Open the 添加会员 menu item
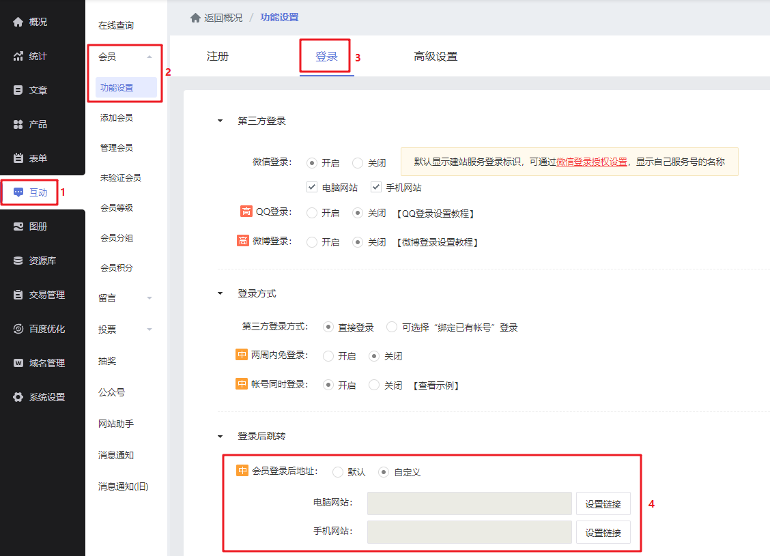The height and width of the screenshot is (556, 770). tap(116, 118)
